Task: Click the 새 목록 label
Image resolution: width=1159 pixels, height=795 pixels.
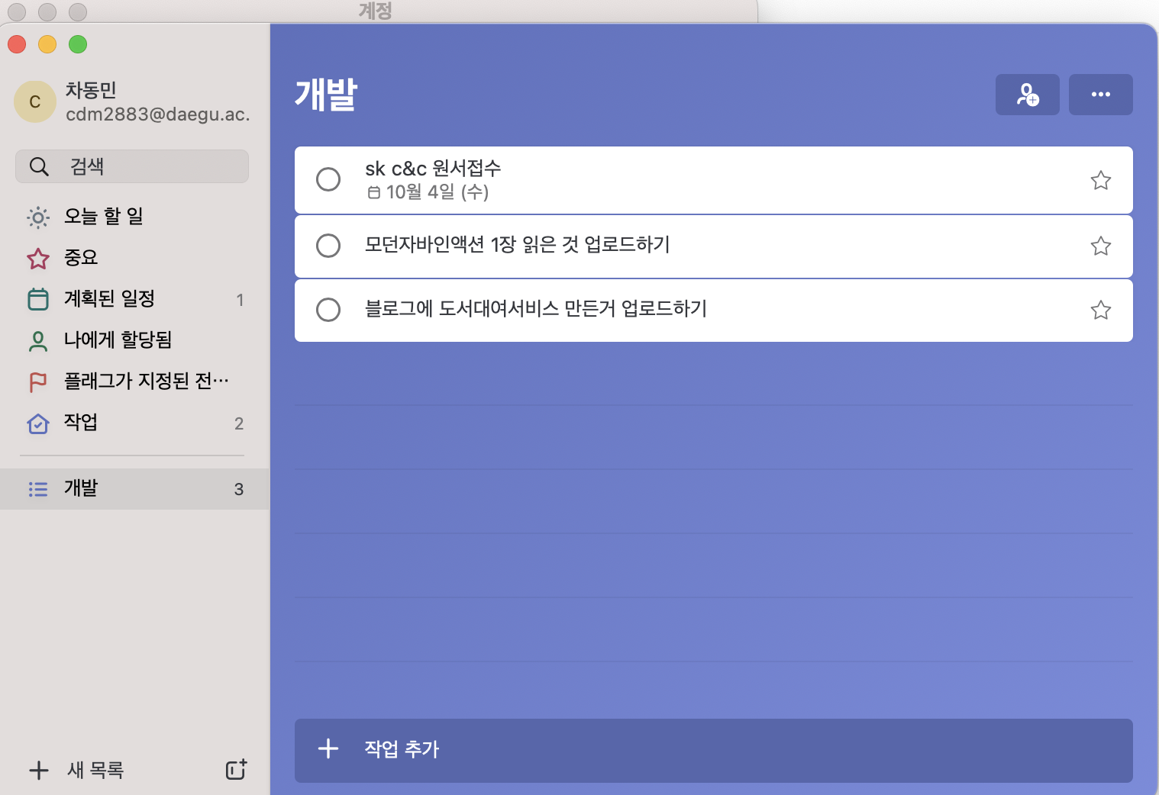Action: point(95,770)
